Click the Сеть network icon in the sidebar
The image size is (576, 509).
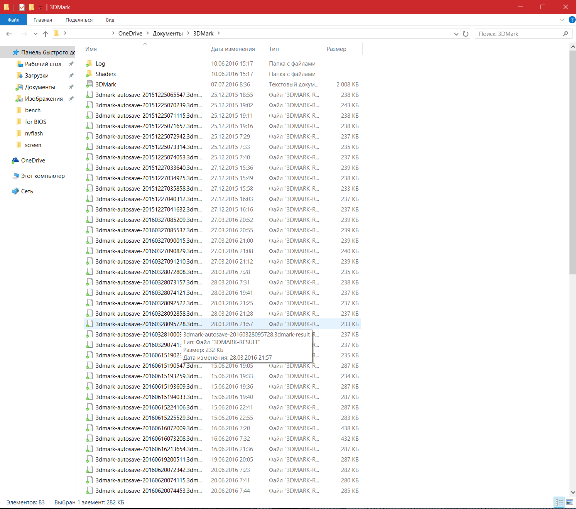(15, 191)
